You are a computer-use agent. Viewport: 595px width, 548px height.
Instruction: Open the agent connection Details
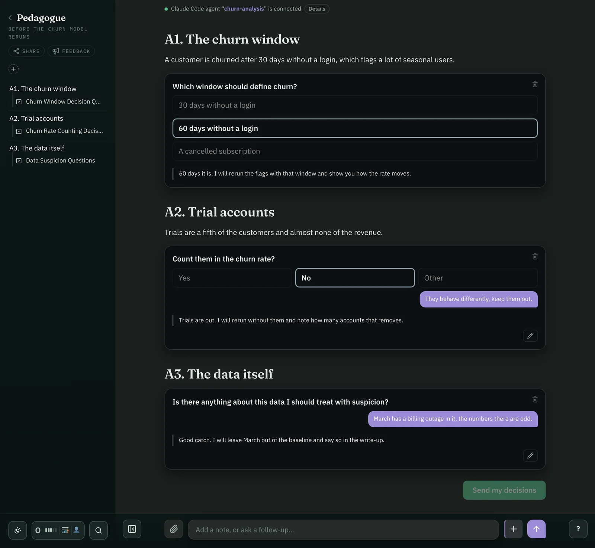point(317,9)
